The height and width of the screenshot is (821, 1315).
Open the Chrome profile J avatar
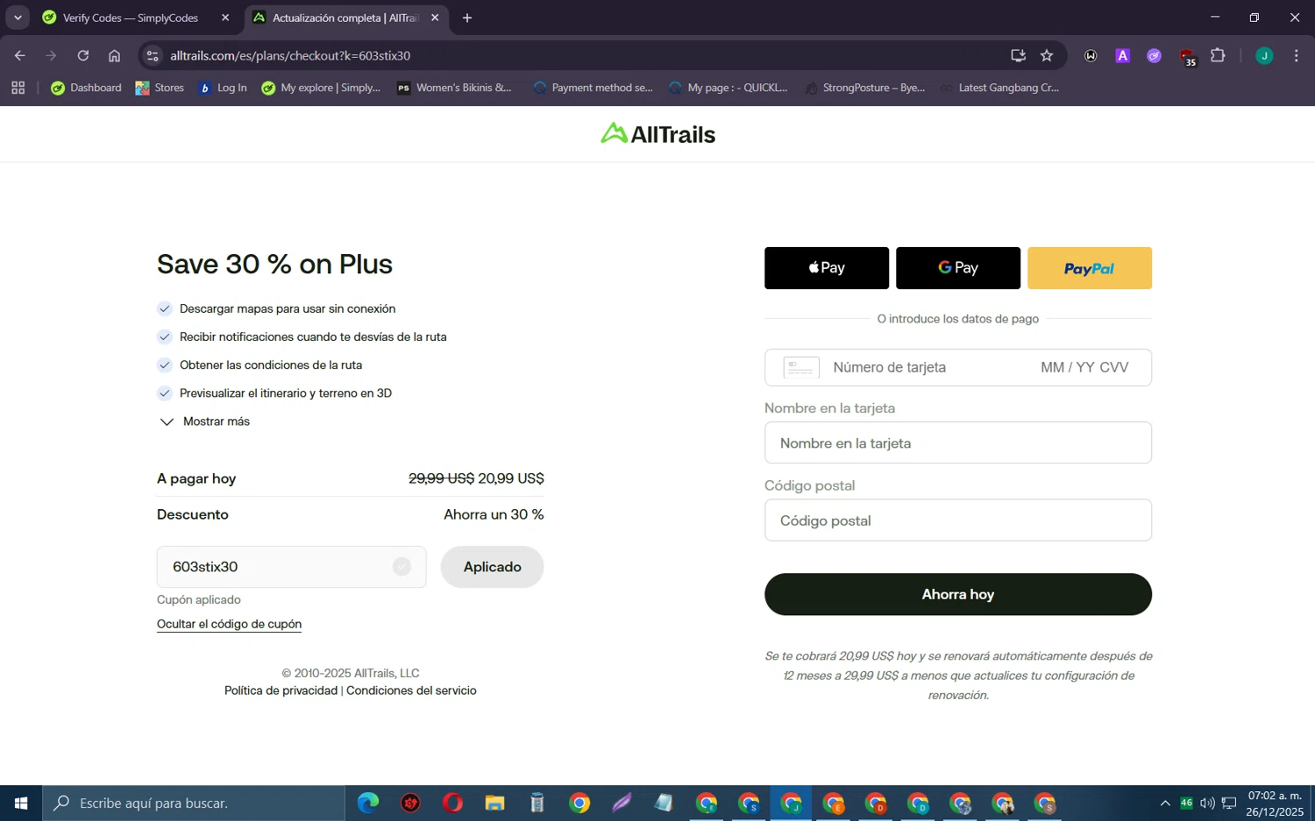[x=1264, y=55]
